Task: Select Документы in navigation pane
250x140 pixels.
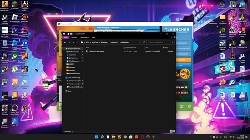Action: 73,58
